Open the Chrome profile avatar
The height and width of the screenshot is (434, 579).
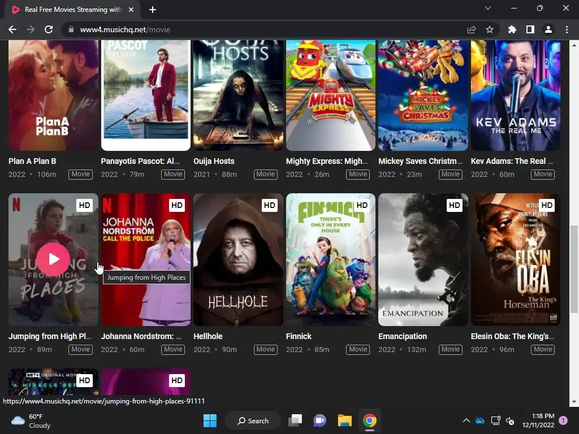tap(548, 29)
